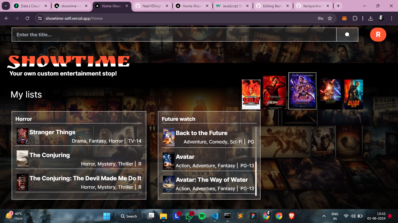Close the 'JavaScript St' tab
This screenshot has width=398, height=223.
(247, 6)
